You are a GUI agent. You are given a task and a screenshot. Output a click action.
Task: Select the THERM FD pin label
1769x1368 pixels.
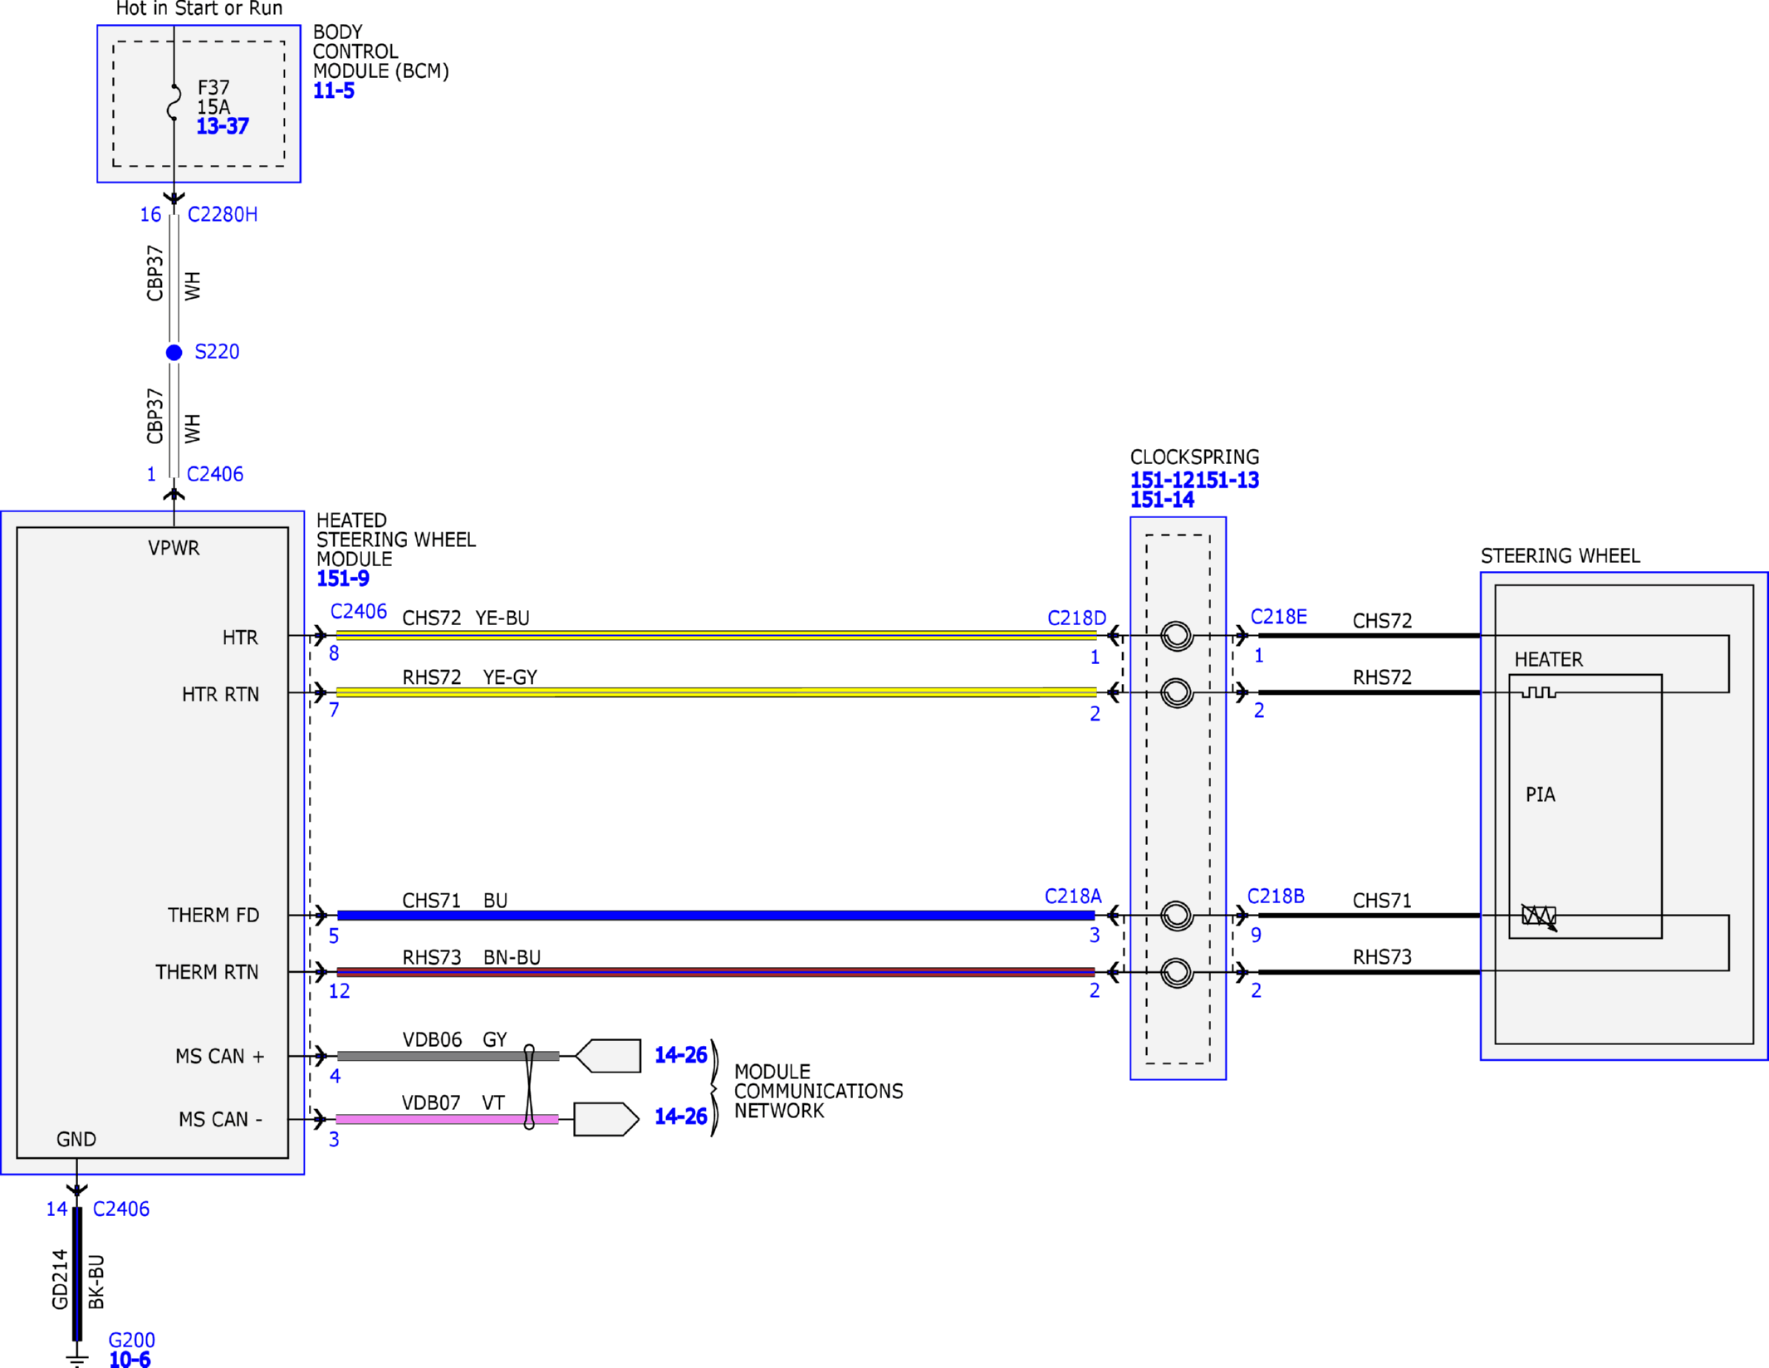tap(213, 915)
